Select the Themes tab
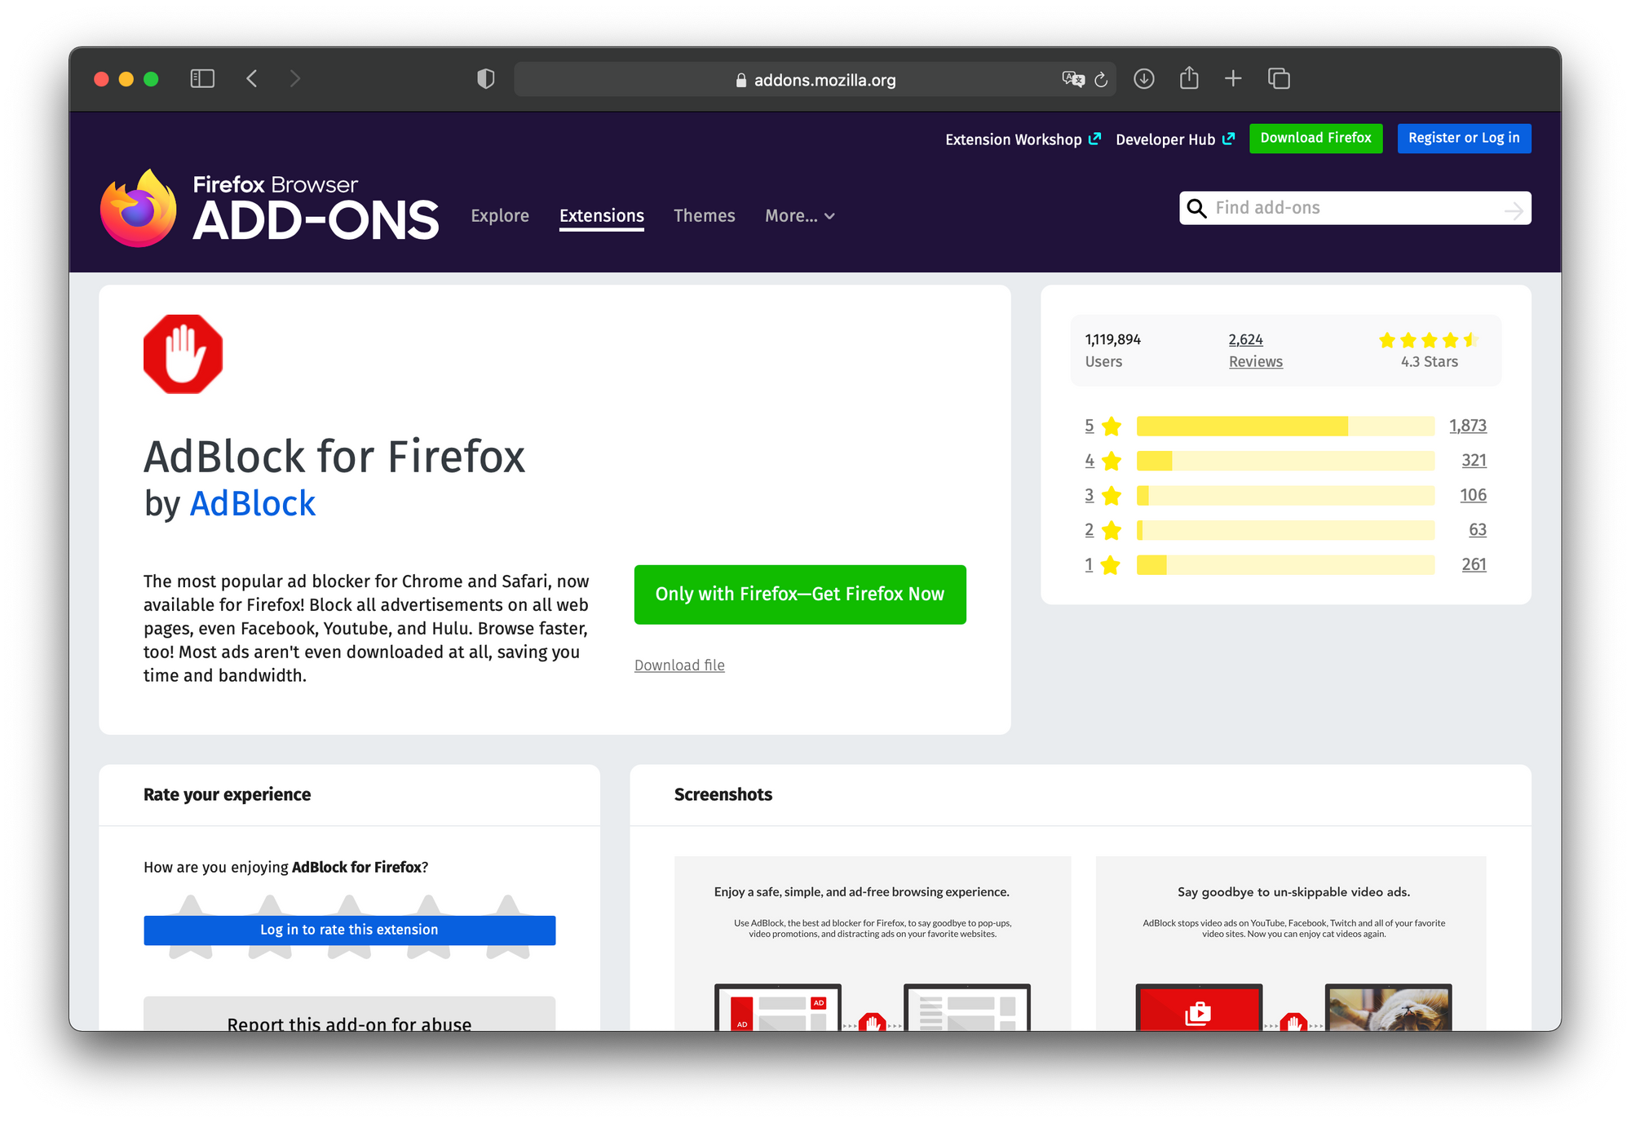The image size is (1631, 1123). [704, 215]
